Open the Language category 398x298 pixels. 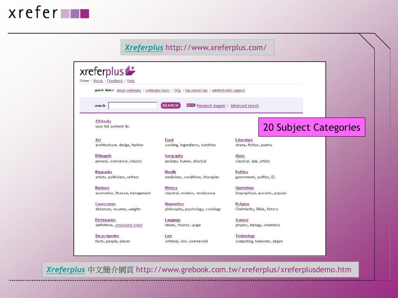tap(173, 220)
